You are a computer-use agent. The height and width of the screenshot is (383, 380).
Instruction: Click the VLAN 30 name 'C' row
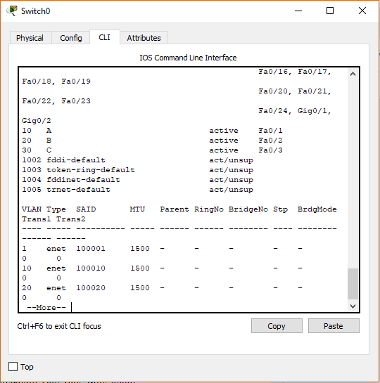point(152,150)
